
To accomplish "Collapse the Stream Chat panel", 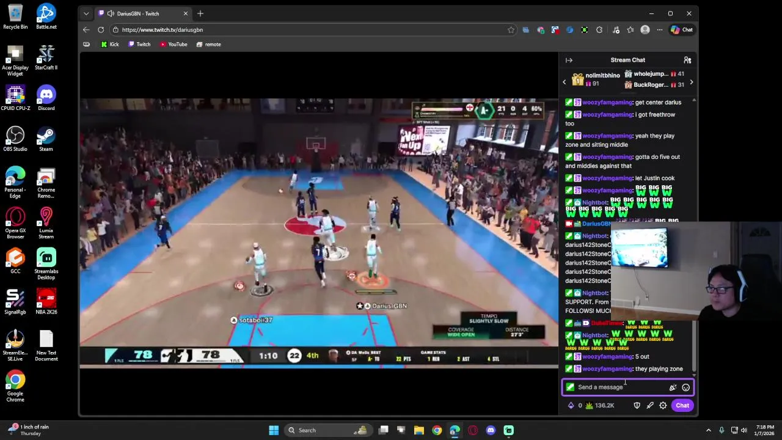I will (x=569, y=60).
